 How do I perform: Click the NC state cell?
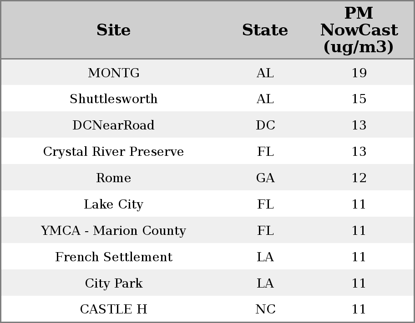[x=265, y=309]
